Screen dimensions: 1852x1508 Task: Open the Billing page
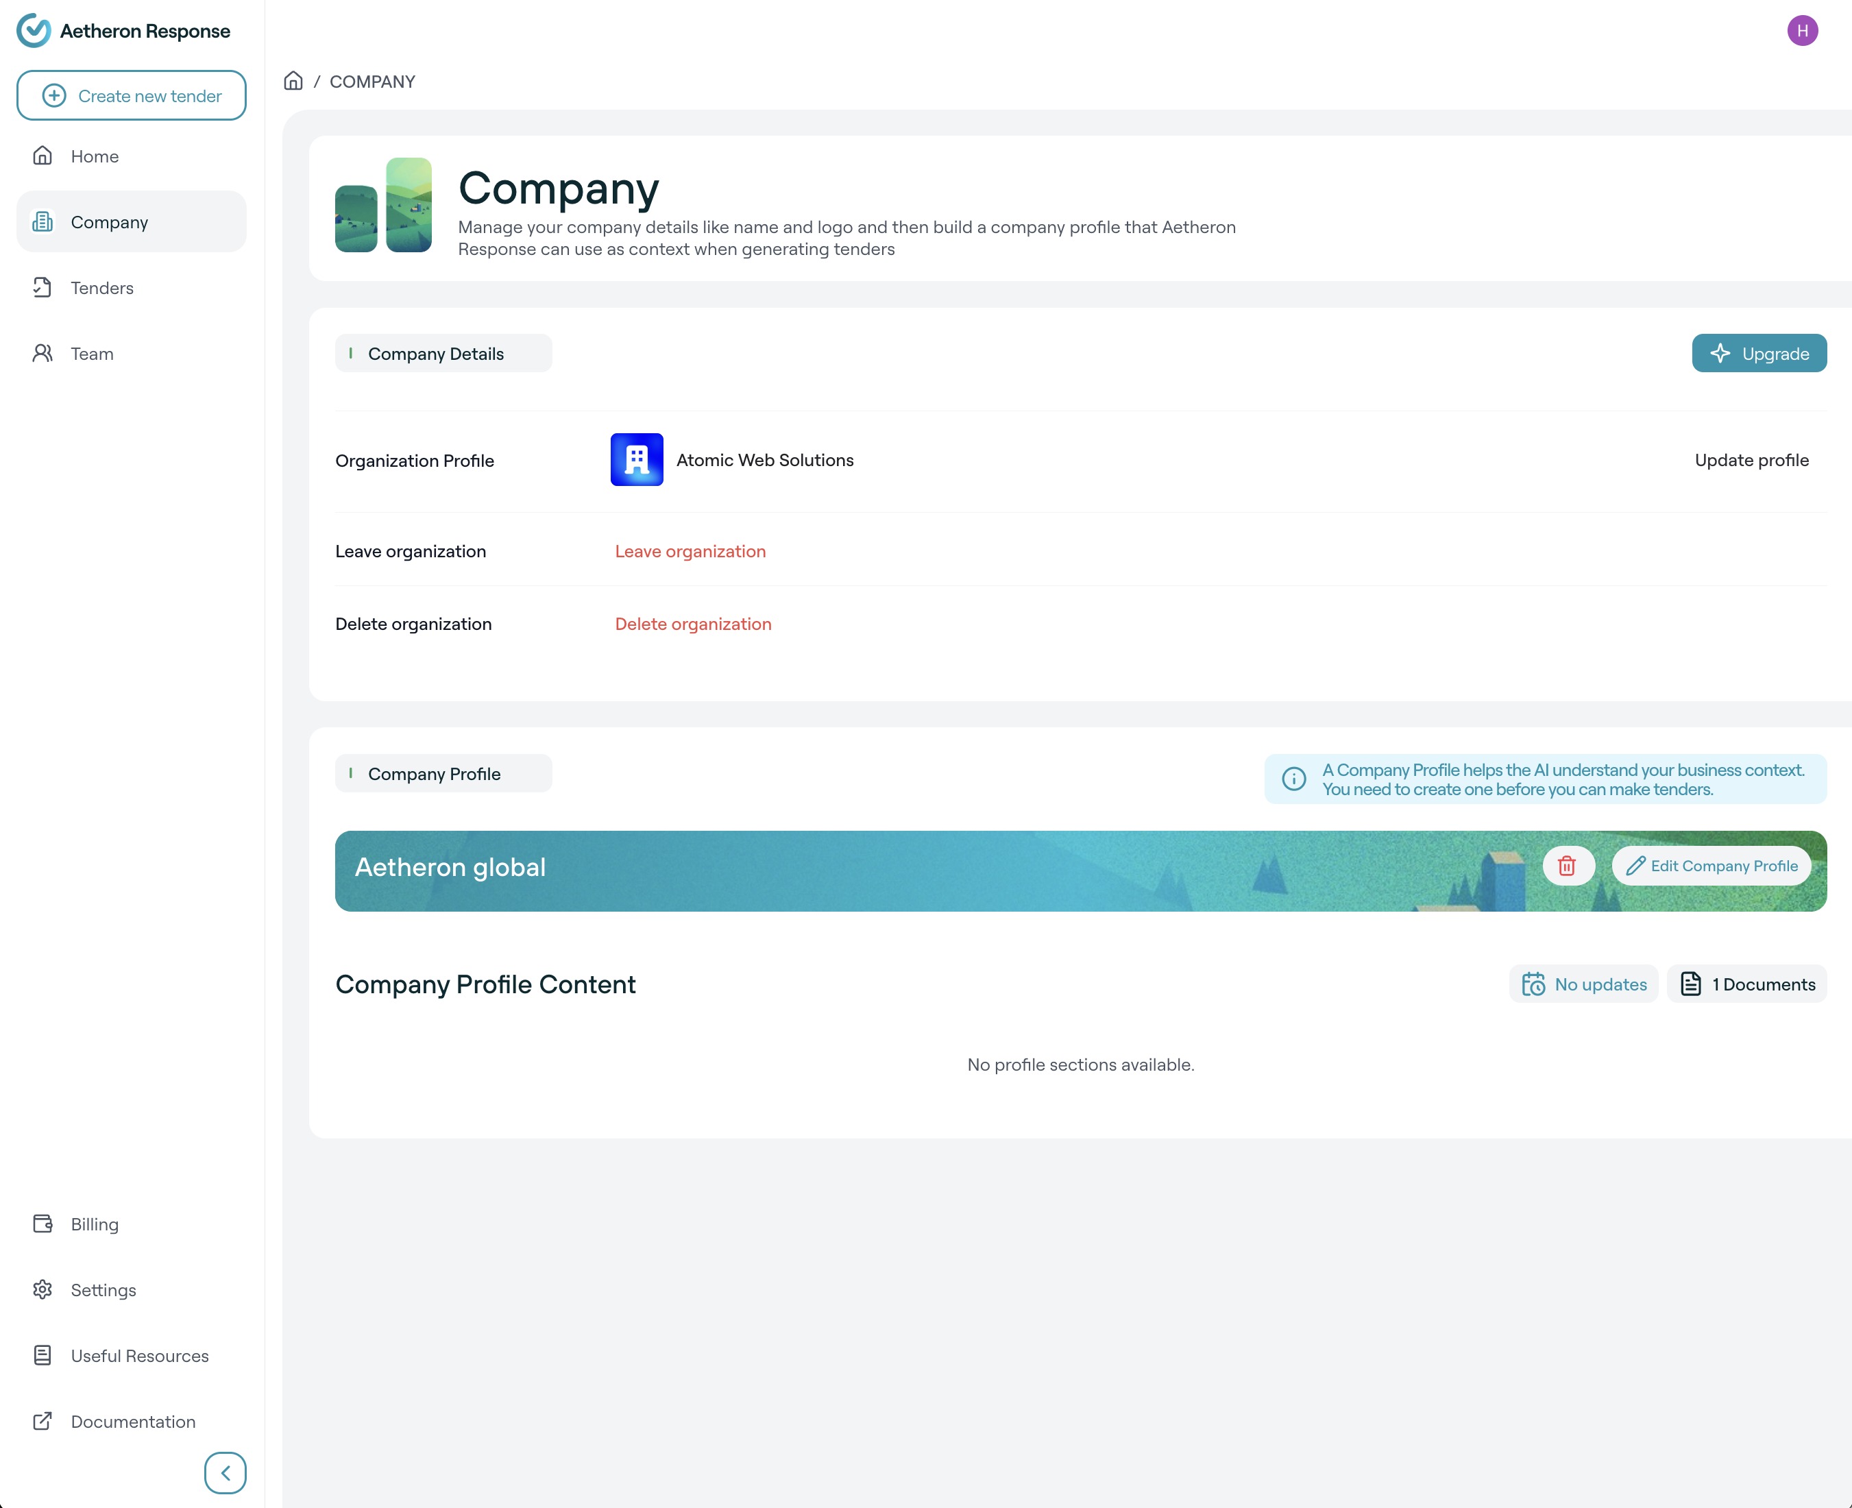pyautogui.click(x=95, y=1224)
